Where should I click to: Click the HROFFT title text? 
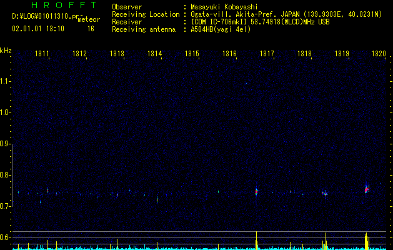[64, 5]
